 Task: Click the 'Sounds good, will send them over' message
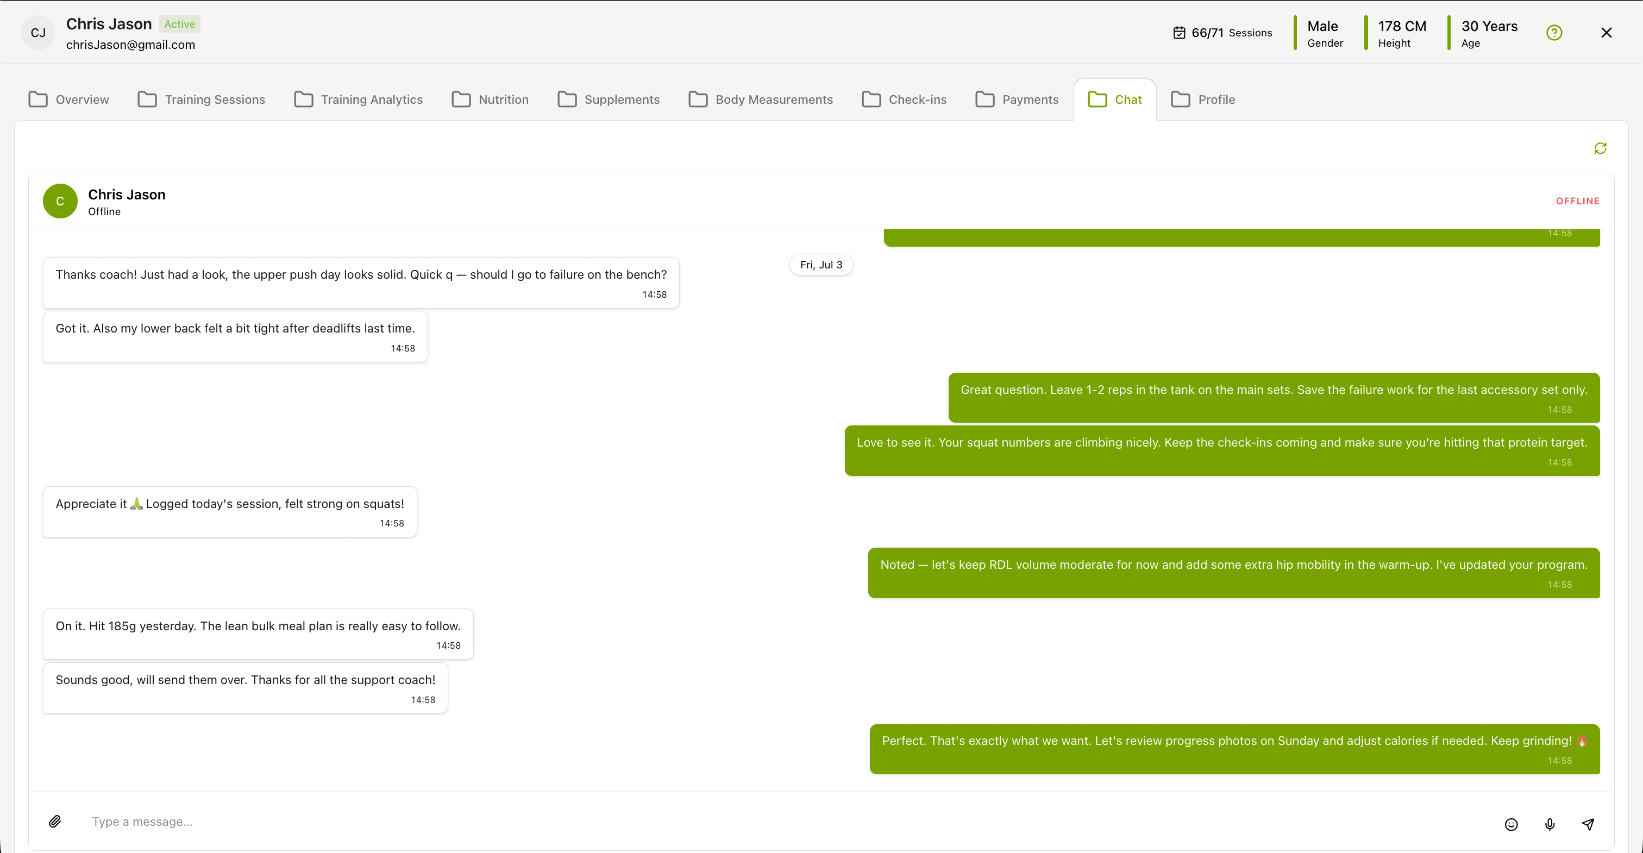tap(246, 688)
